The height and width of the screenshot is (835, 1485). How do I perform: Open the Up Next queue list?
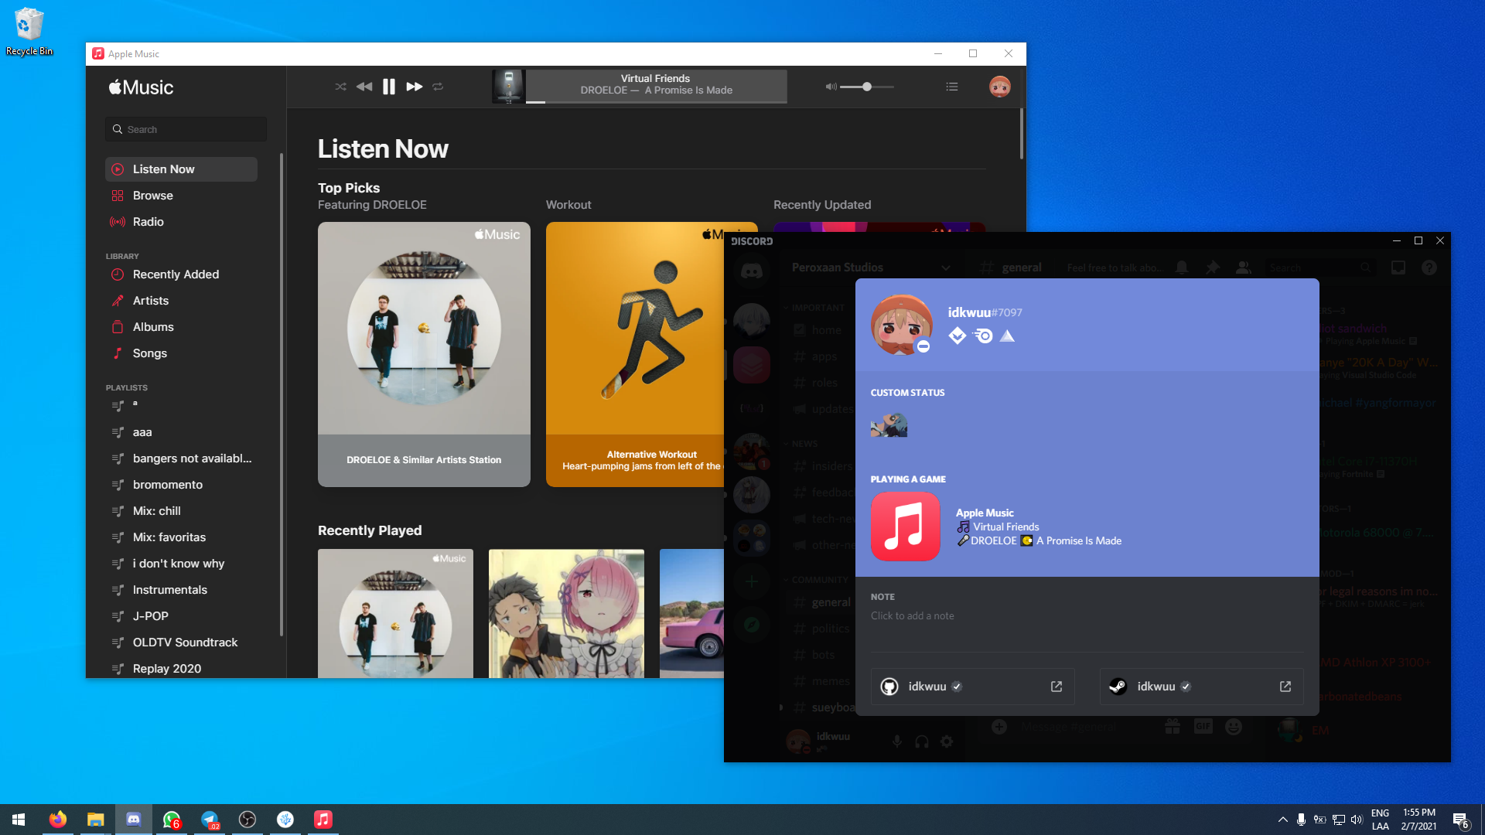click(952, 87)
